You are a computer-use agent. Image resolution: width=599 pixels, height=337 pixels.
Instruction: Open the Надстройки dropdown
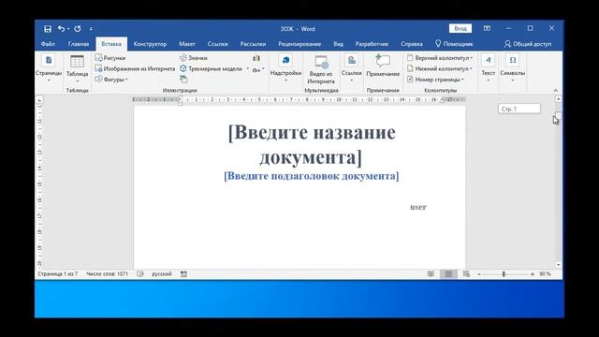pyautogui.click(x=285, y=68)
